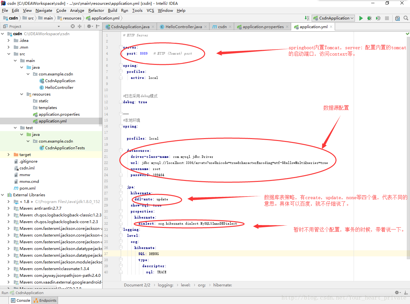Image resolution: width=410 pixels, height=304 pixels.
Task: Click the grey Stop button icon
Action: [387, 18]
